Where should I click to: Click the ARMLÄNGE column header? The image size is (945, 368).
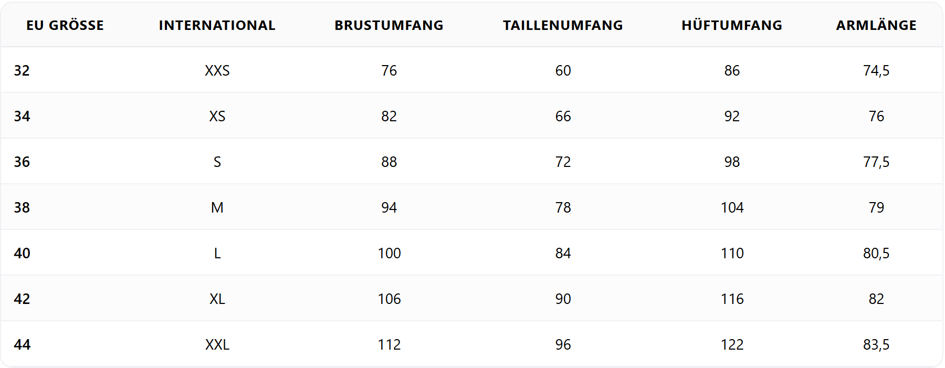point(876,25)
